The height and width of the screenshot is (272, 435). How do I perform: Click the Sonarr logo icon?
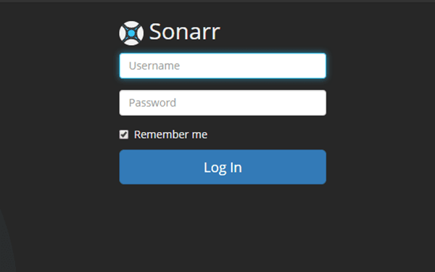(x=131, y=33)
